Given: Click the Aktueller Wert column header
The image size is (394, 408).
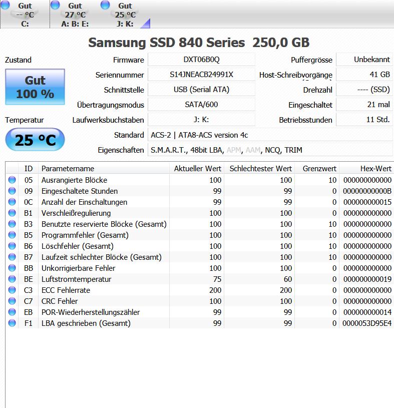Looking at the screenshot, I should (x=197, y=168).
